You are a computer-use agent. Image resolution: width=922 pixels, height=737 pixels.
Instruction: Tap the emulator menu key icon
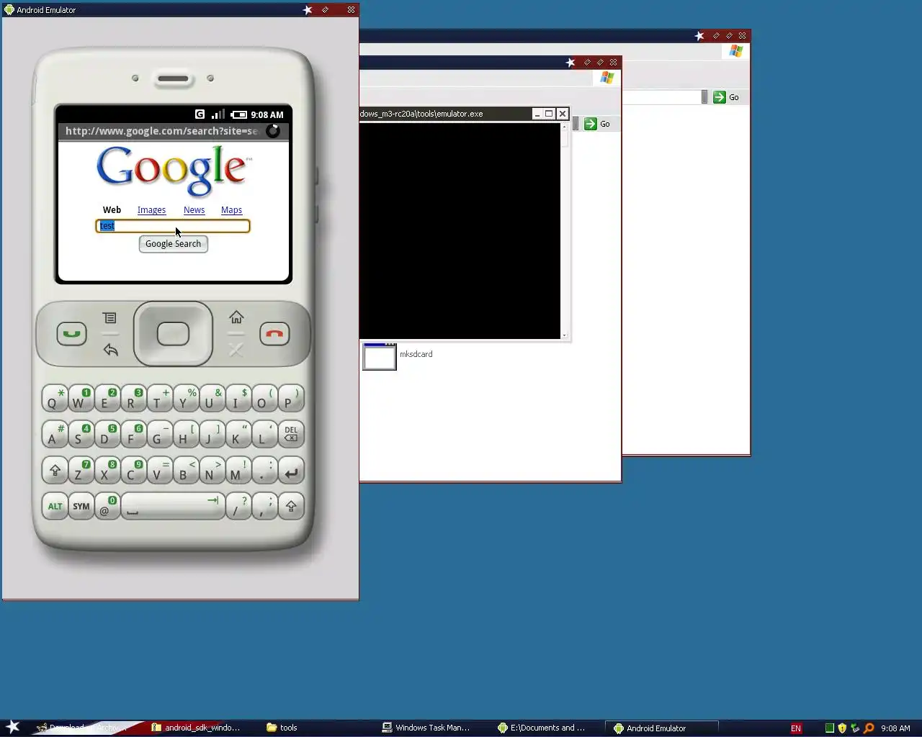tap(109, 317)
